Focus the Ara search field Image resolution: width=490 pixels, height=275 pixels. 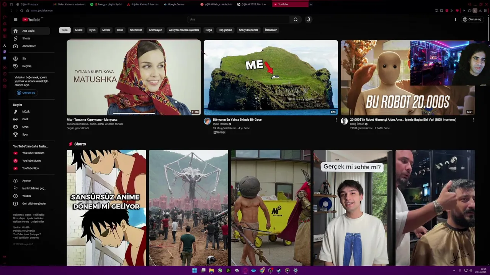(x=238, y=19)
